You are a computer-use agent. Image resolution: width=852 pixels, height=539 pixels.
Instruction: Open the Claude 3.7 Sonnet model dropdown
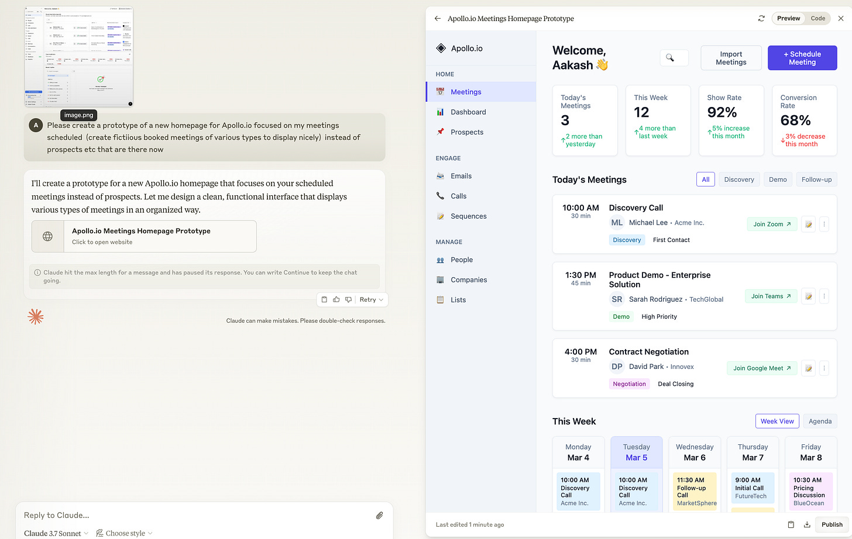(x=56, y=533)
